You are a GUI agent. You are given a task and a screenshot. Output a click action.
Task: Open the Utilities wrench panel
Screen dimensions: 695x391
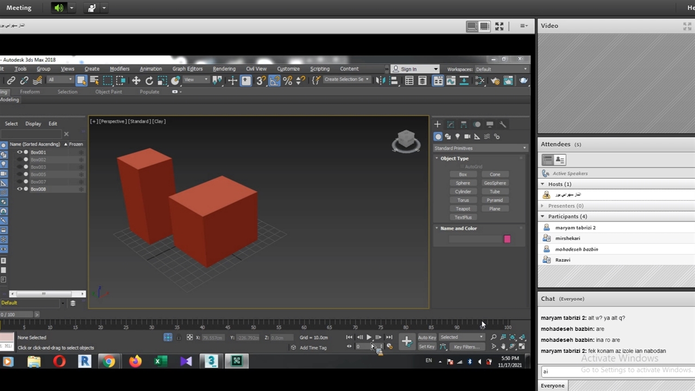tap(503, 124)
